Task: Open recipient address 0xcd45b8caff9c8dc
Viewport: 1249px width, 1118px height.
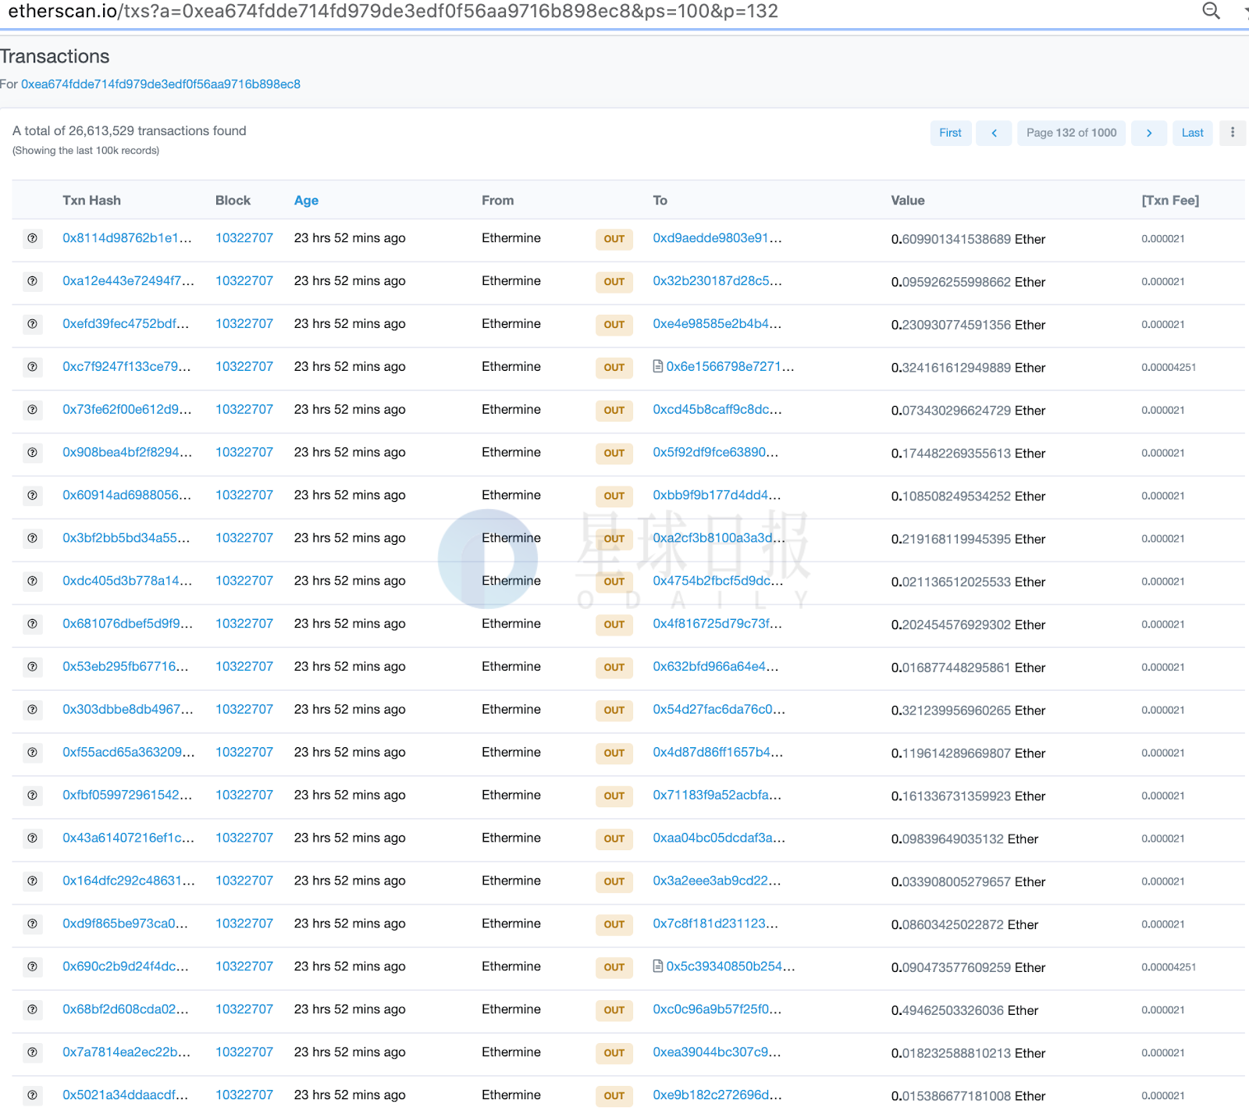Action: point(717,410)
